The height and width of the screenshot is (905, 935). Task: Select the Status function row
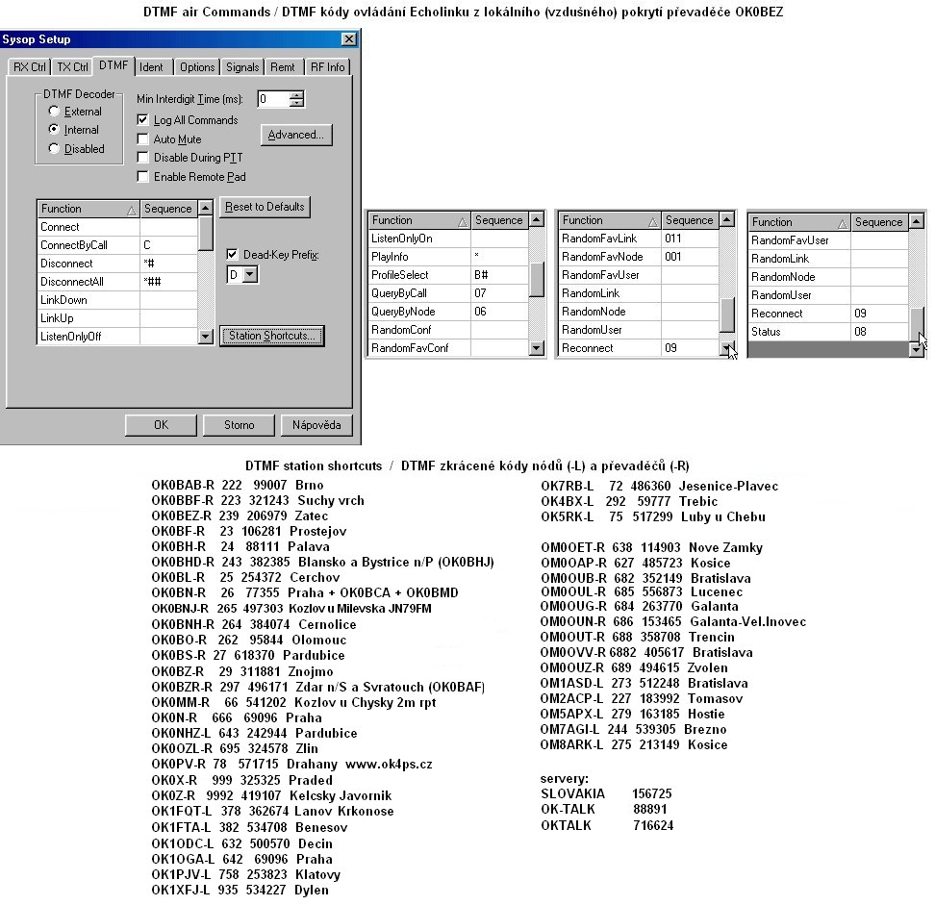coord(828,332)
